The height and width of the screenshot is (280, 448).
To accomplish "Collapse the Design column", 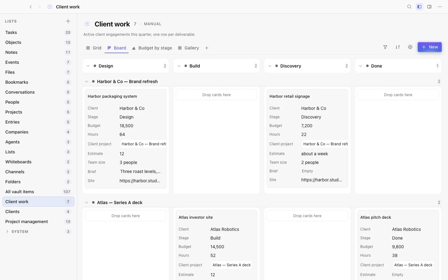I will tap(88, 66).
